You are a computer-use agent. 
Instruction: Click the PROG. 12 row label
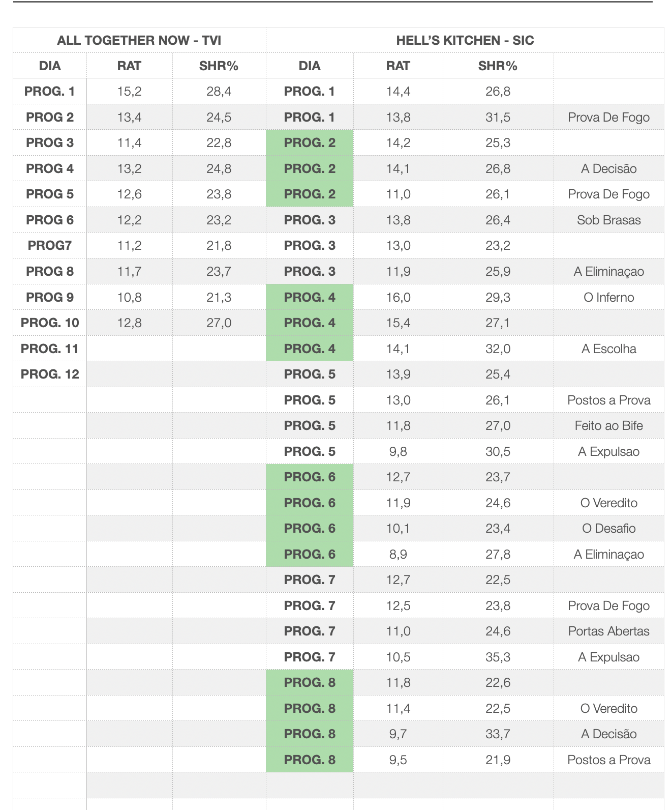(50, 374)
